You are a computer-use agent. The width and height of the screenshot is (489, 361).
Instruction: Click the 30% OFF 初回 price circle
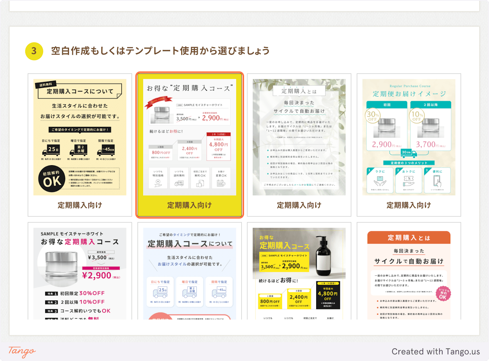373,115
